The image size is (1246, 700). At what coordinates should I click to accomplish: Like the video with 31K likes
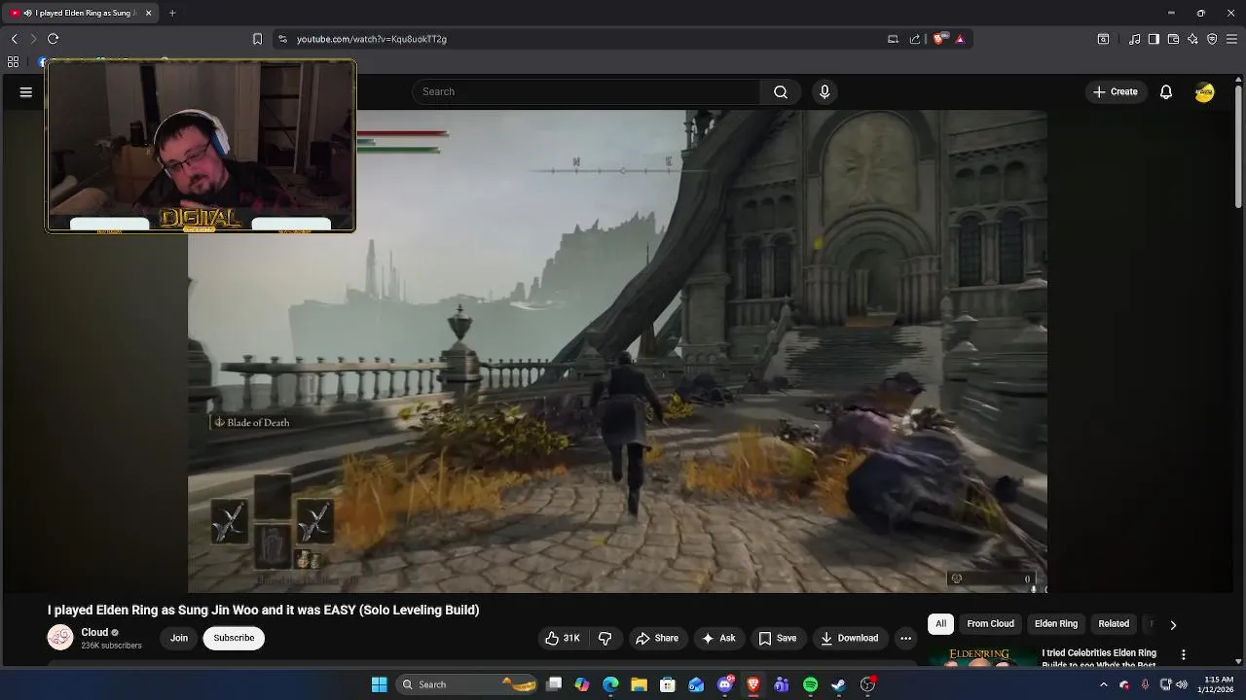[563, 638]
